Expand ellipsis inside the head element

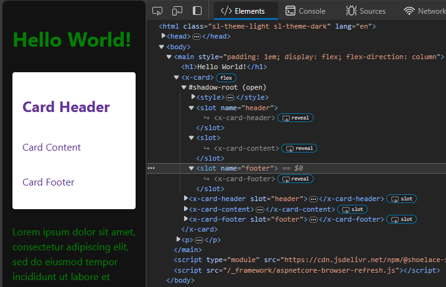tap(197, 37)
